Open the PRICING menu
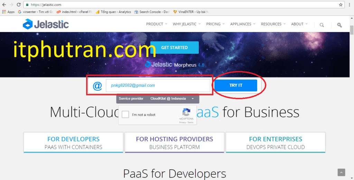354x180 pixels. [215, 24]
